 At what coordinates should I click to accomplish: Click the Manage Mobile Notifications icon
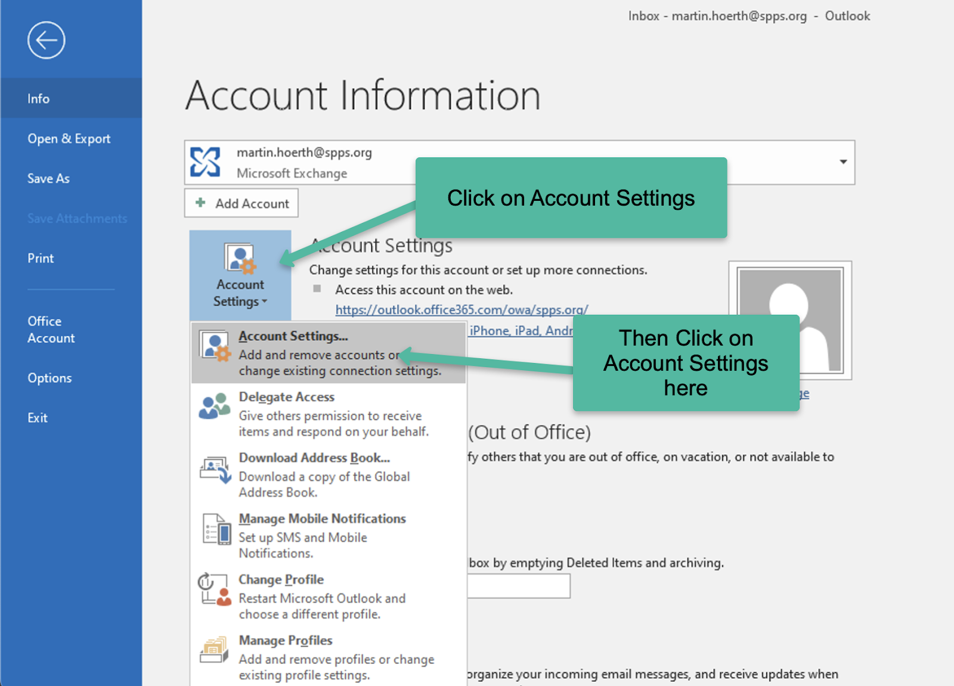[x=216, y=529]
